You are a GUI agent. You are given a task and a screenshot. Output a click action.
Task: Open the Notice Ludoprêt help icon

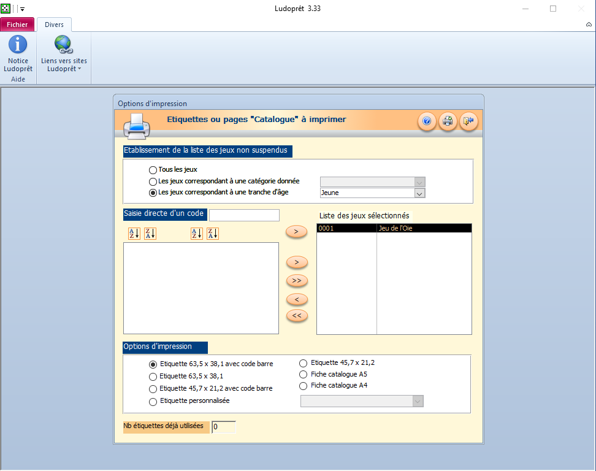(x=18, y=45)
